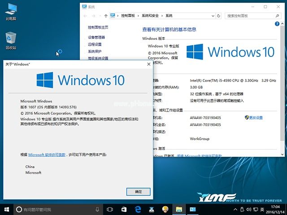287x215 pixels.
Task: Open 设备管理器 link in sidebar
Action: click(96, 37)
